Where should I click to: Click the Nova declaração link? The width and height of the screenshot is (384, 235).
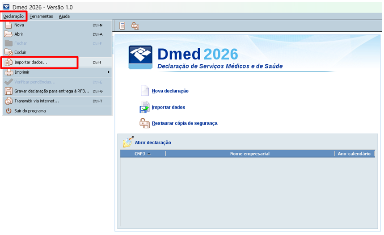coord(170,91)
